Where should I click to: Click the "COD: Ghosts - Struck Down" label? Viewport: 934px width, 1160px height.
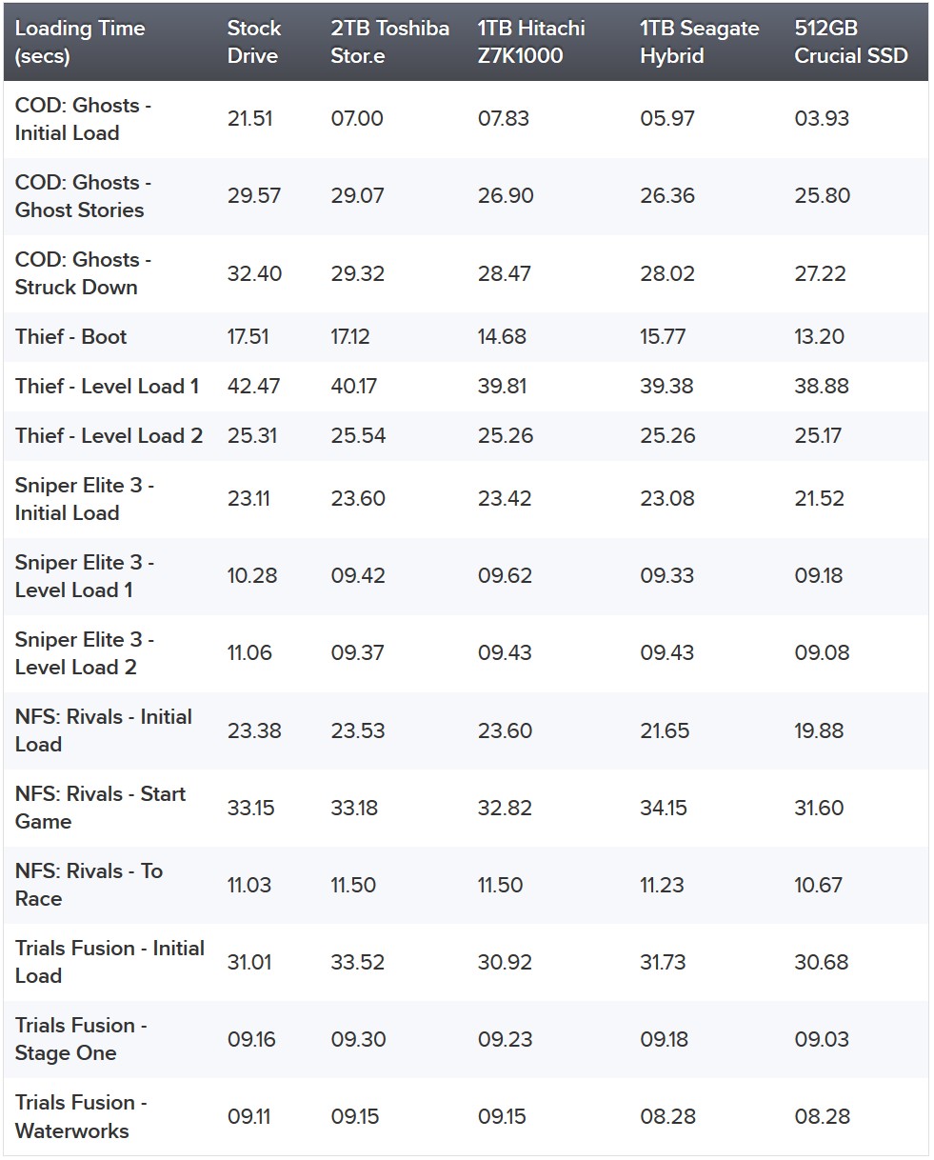(x=83, y=273)
